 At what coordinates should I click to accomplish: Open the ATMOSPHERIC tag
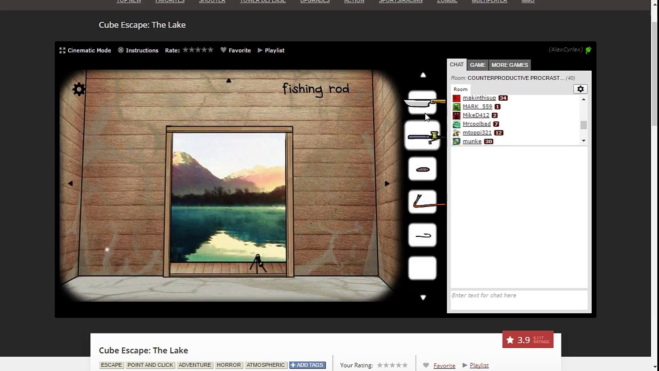click(266, 365)
